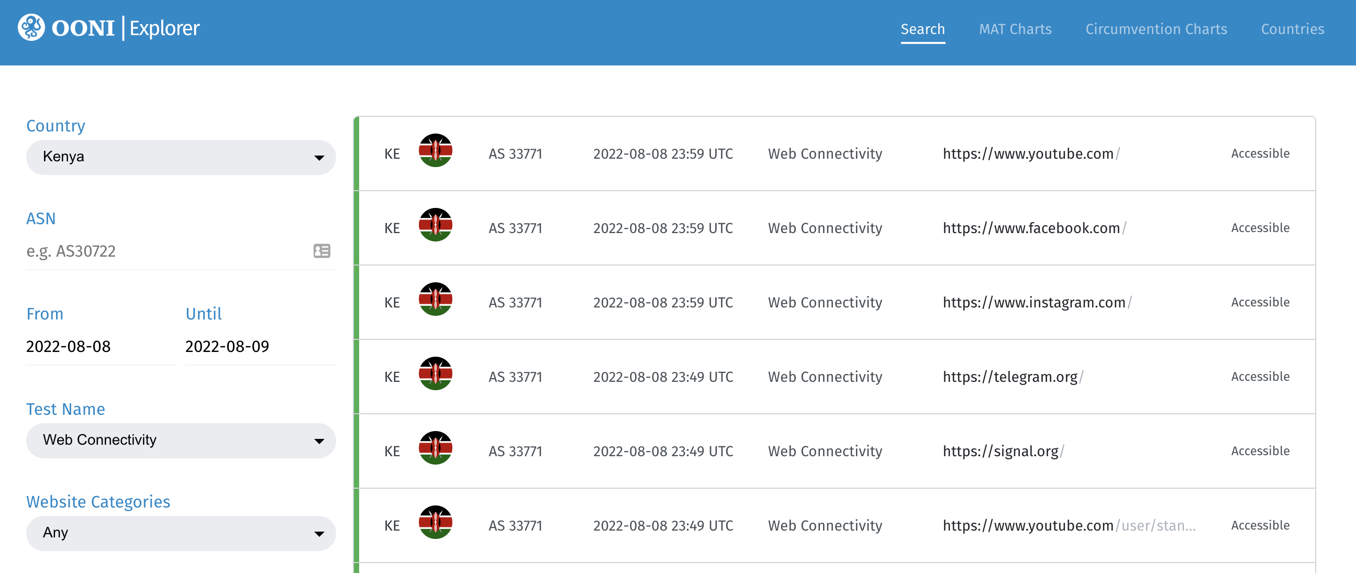Click Kenya flag in signal.org row

435,448
